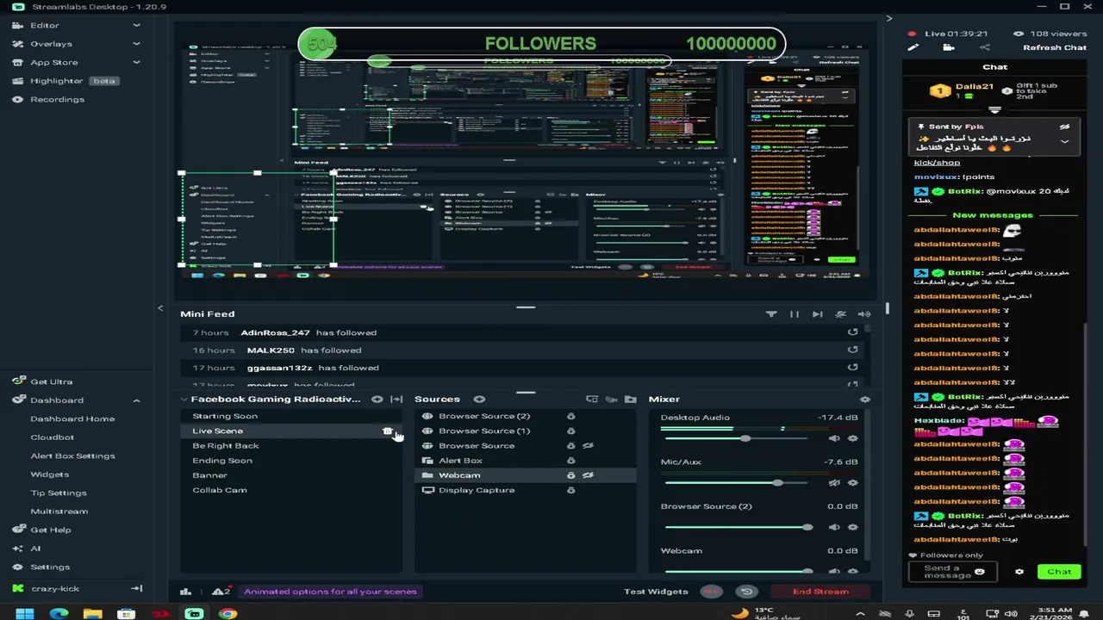
Task: Click the replay buffer icon
Action: pos(746,592)
